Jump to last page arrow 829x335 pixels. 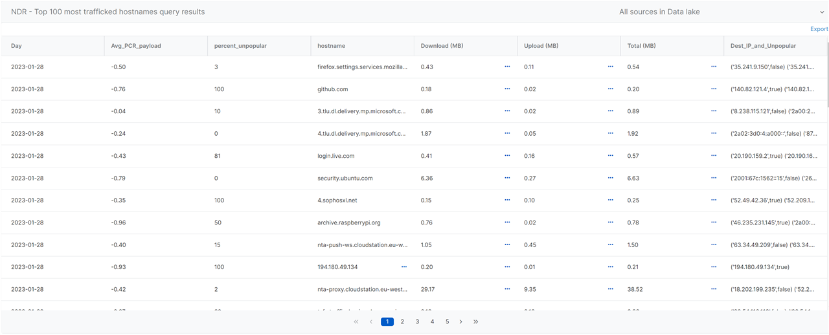point(476,321)
